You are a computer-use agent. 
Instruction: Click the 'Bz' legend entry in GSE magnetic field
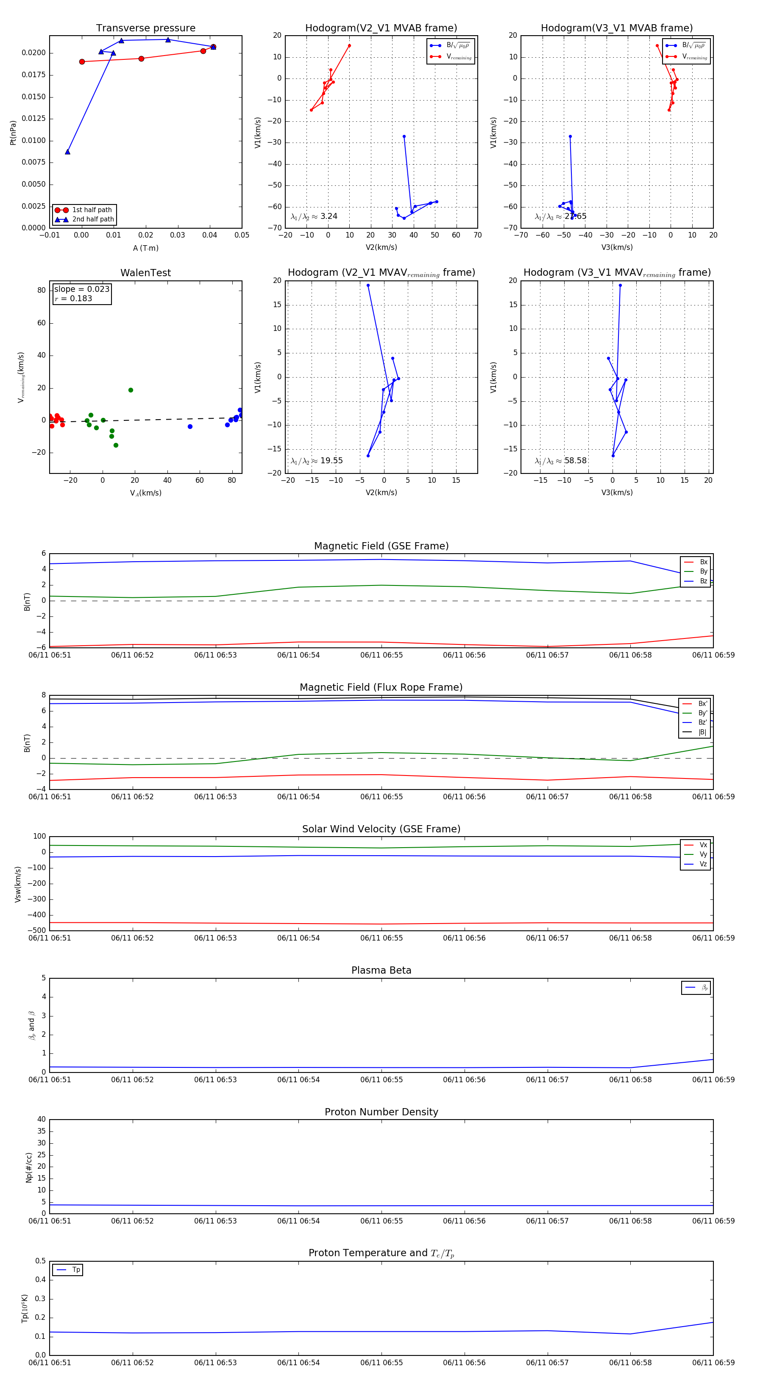[x=696, y=581]
